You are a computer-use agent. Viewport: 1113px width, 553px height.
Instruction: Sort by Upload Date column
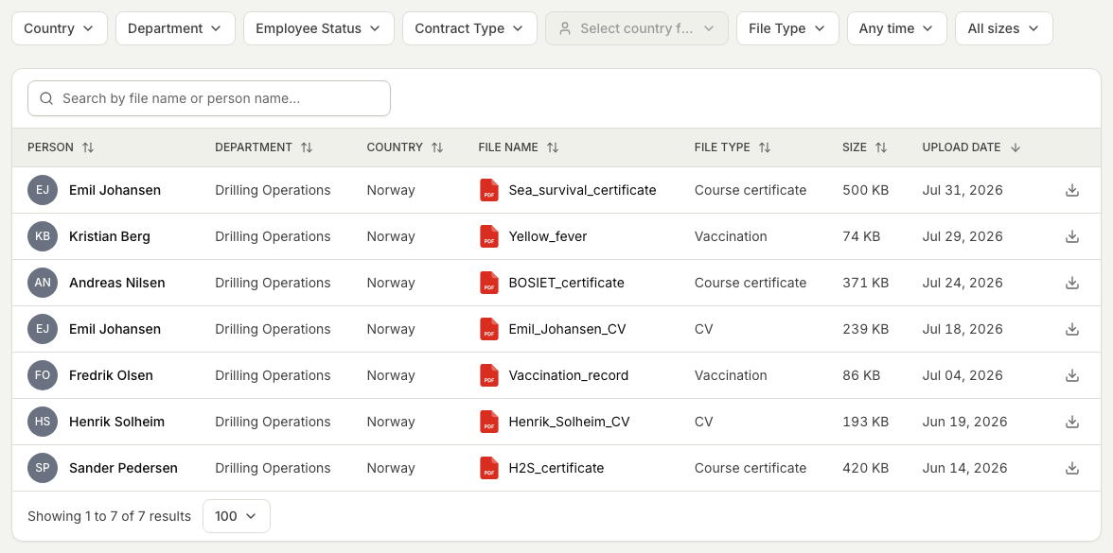(971, 147)
